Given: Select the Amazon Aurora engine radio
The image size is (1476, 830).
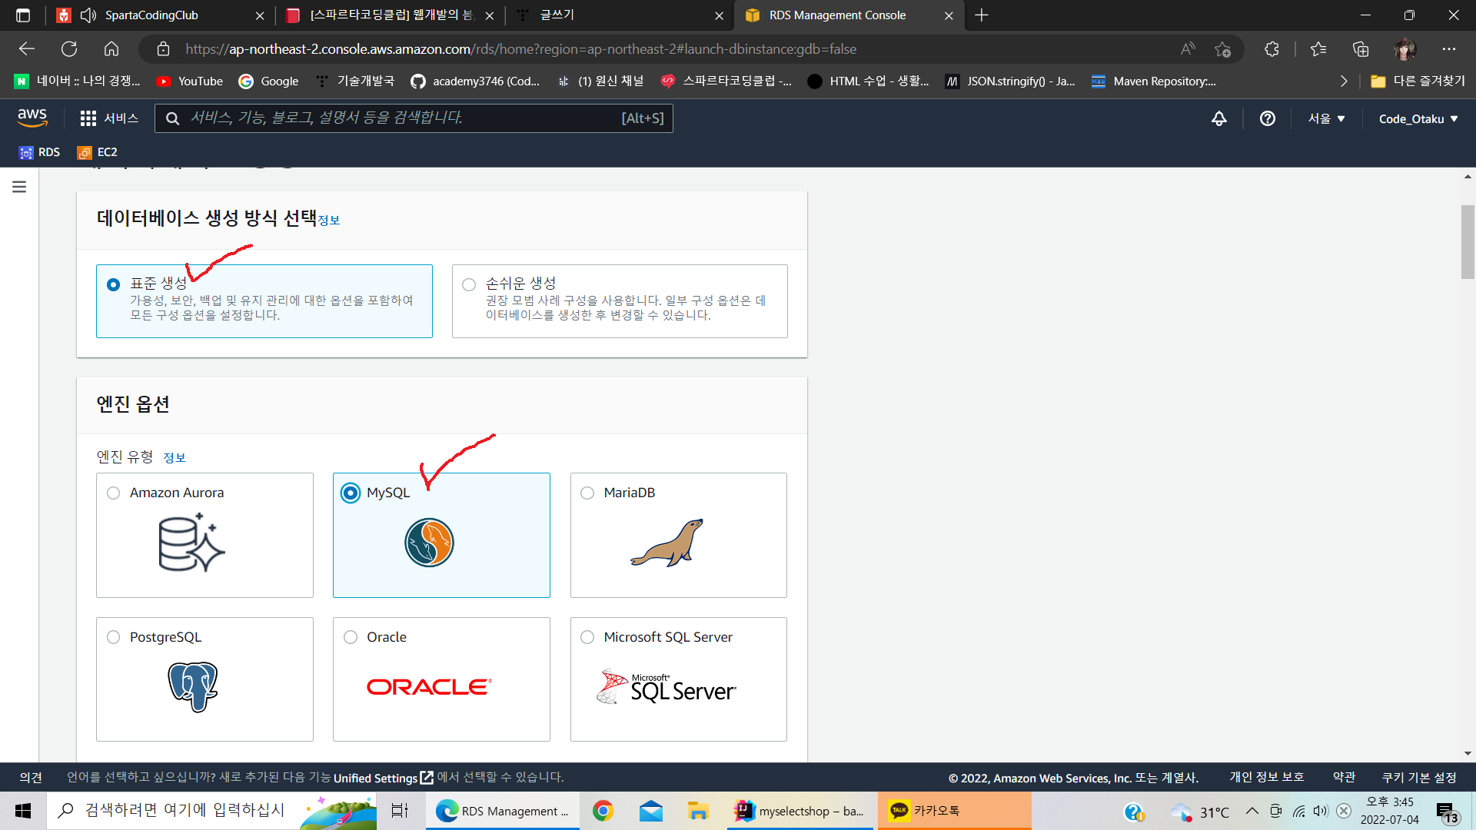Looking at the screenshot, I should (114, 493).
